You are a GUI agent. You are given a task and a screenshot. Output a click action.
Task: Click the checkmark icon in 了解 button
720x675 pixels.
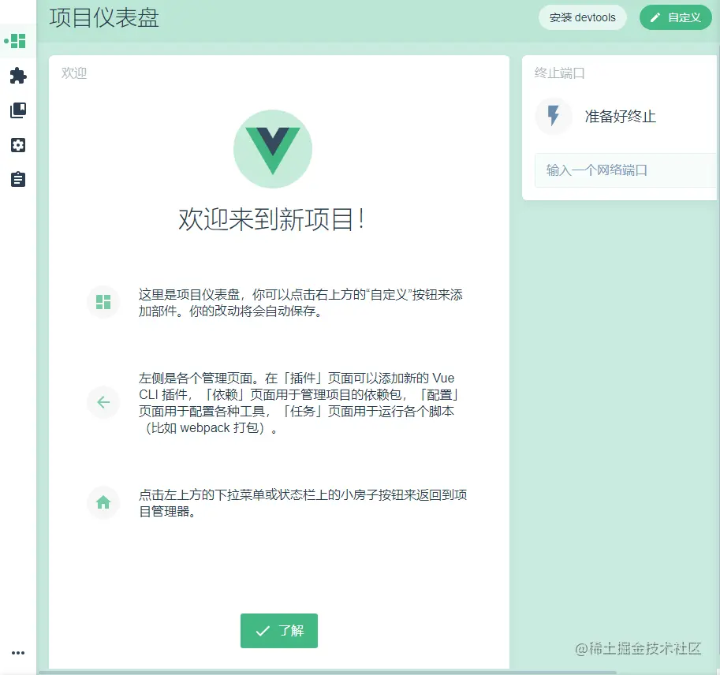pos(263,631)
